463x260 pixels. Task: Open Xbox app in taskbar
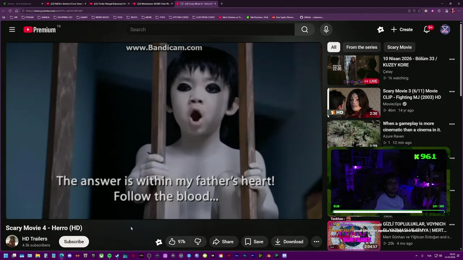101,256
